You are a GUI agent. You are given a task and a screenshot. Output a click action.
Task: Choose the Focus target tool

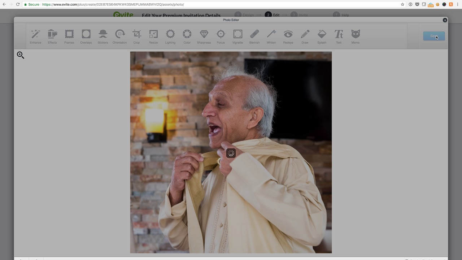pyautogui.click(x=221, y=36)
